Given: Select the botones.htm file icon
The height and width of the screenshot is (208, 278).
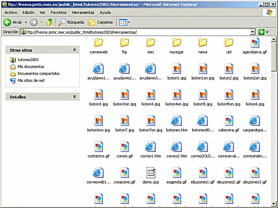Looking at the screenshot, I should (177, 121).
